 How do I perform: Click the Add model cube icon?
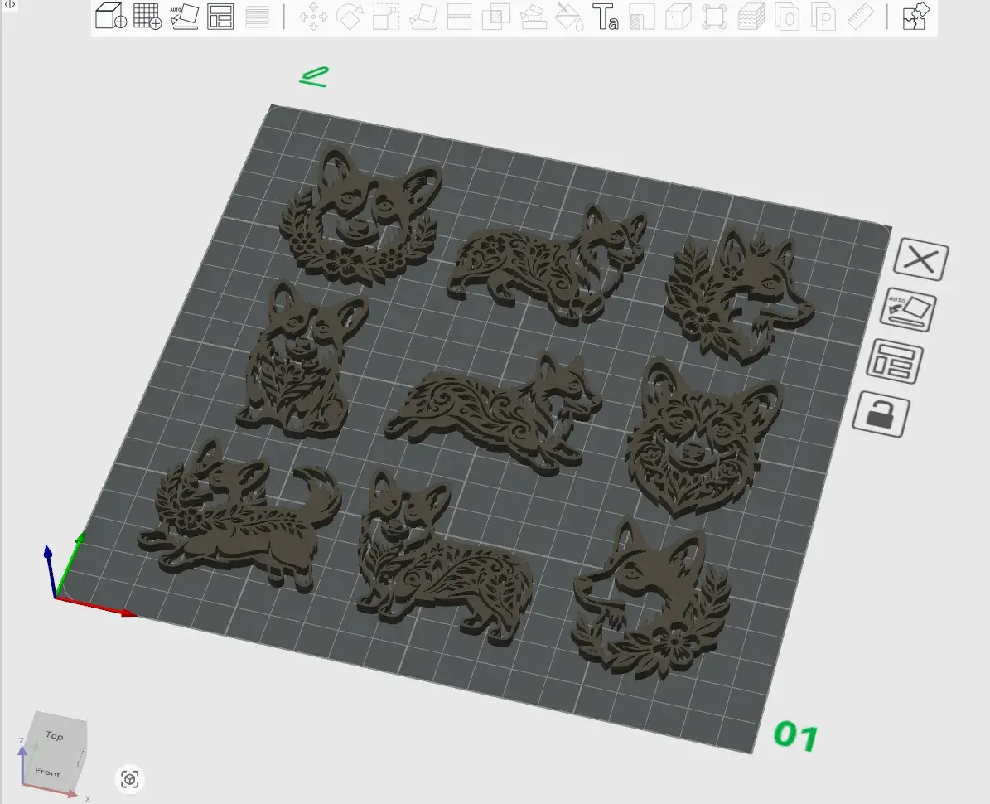click(110, 17)
